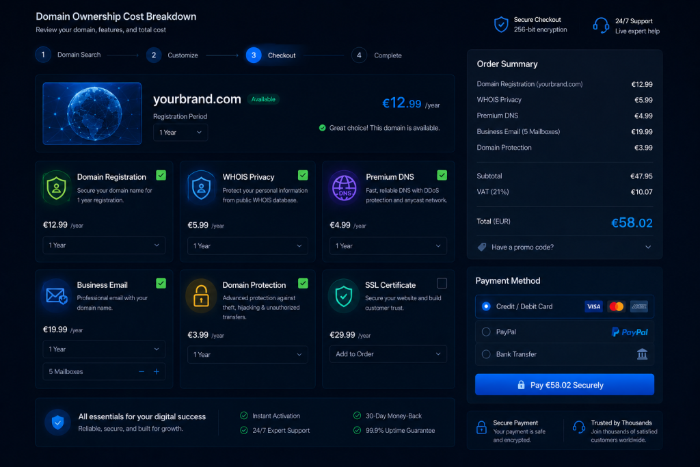Viewport: 700px width, 467px height.
Task: Click the 24/7 Support headset icon
Action: pos(601,25)
